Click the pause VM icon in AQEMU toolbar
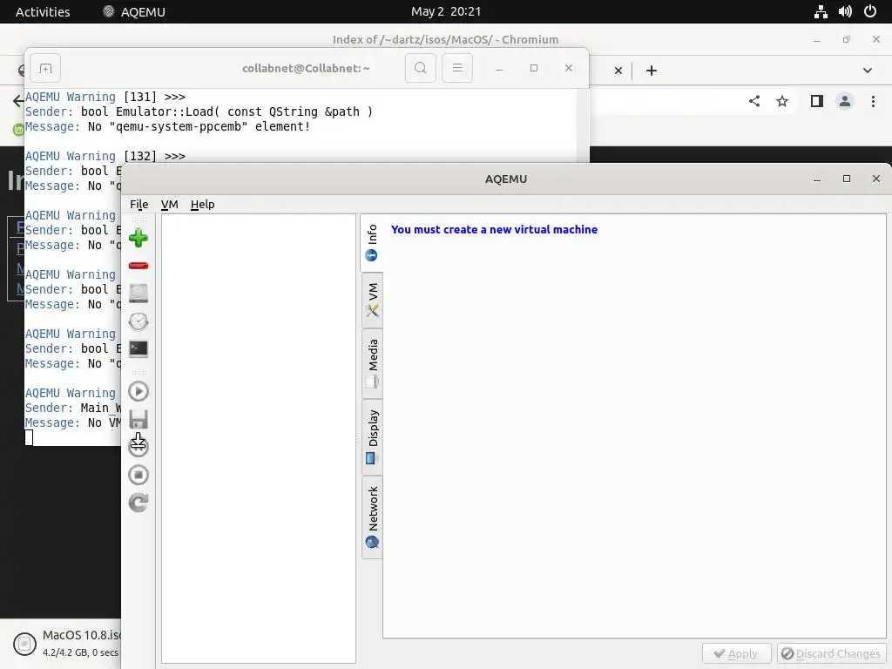Viewport: 892px width, 669px height. 139,446
